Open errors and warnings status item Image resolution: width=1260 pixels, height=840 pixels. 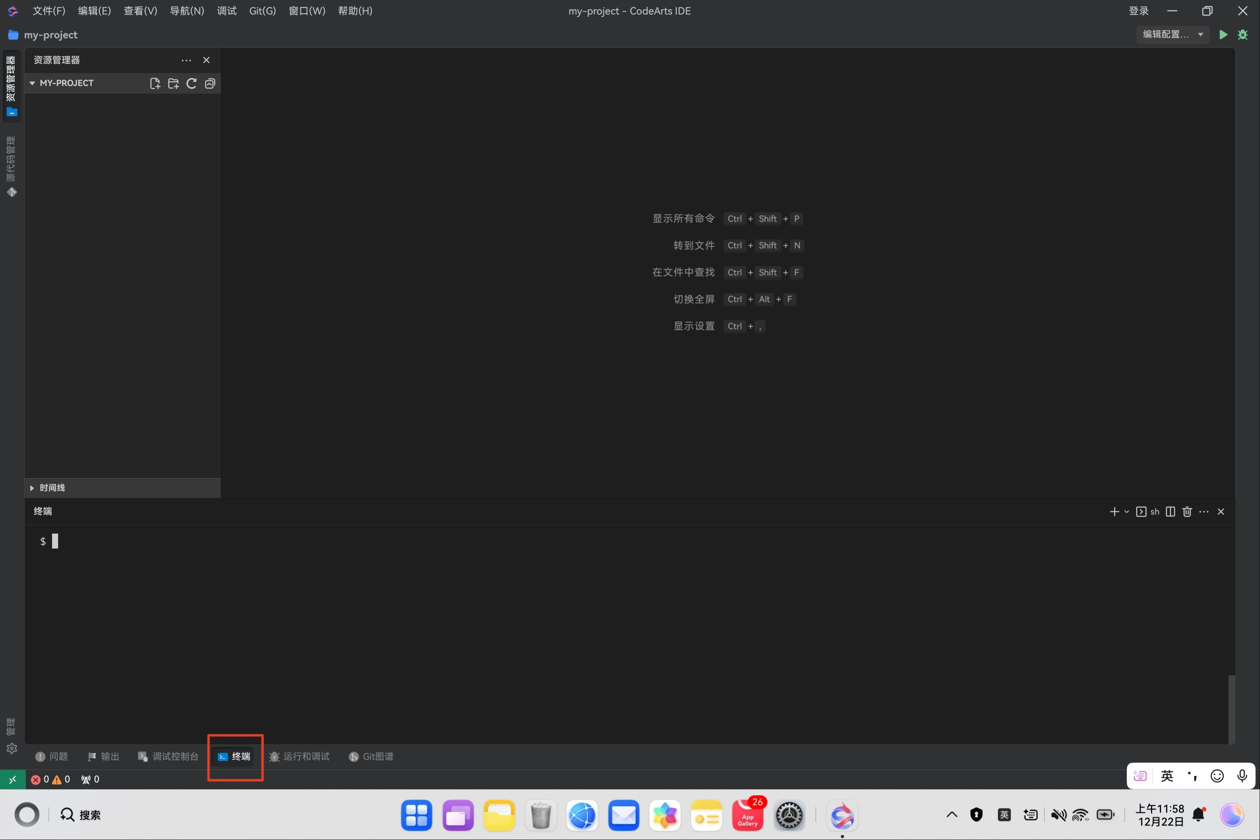(50, 779)
